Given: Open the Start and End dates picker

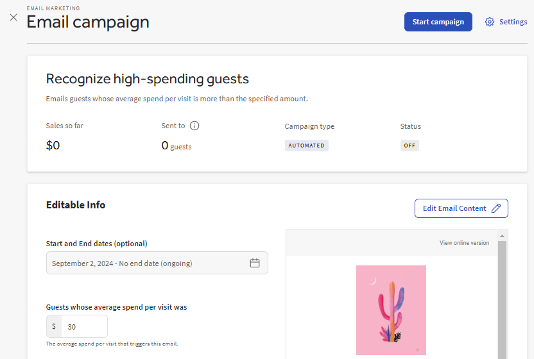Looking at the screenshot, I should point(148,263).
